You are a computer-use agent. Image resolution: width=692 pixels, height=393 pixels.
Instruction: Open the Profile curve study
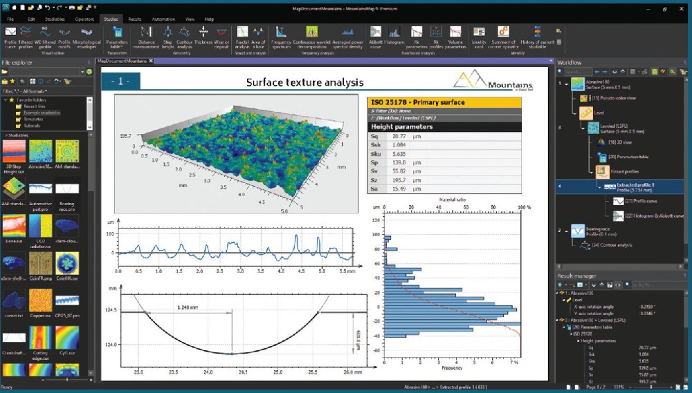[x=11, y=35]
